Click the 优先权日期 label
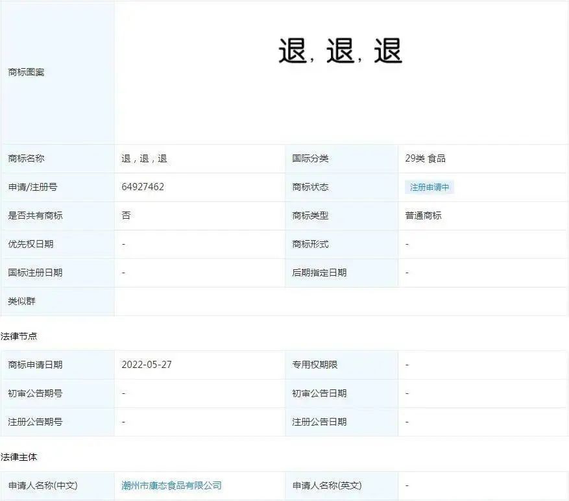Viewport: 569px width, 501px height. (31, 244)
